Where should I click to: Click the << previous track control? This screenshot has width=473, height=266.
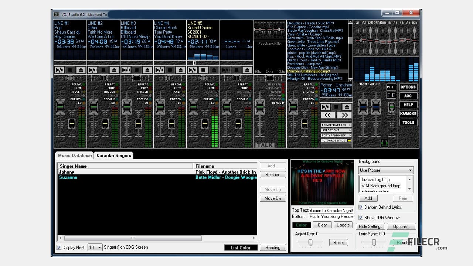(327, 115)
